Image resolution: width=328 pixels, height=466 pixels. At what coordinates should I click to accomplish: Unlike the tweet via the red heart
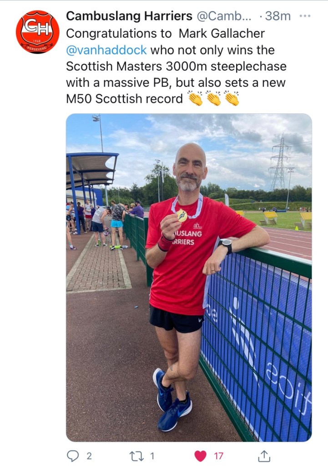coord(200,456)
